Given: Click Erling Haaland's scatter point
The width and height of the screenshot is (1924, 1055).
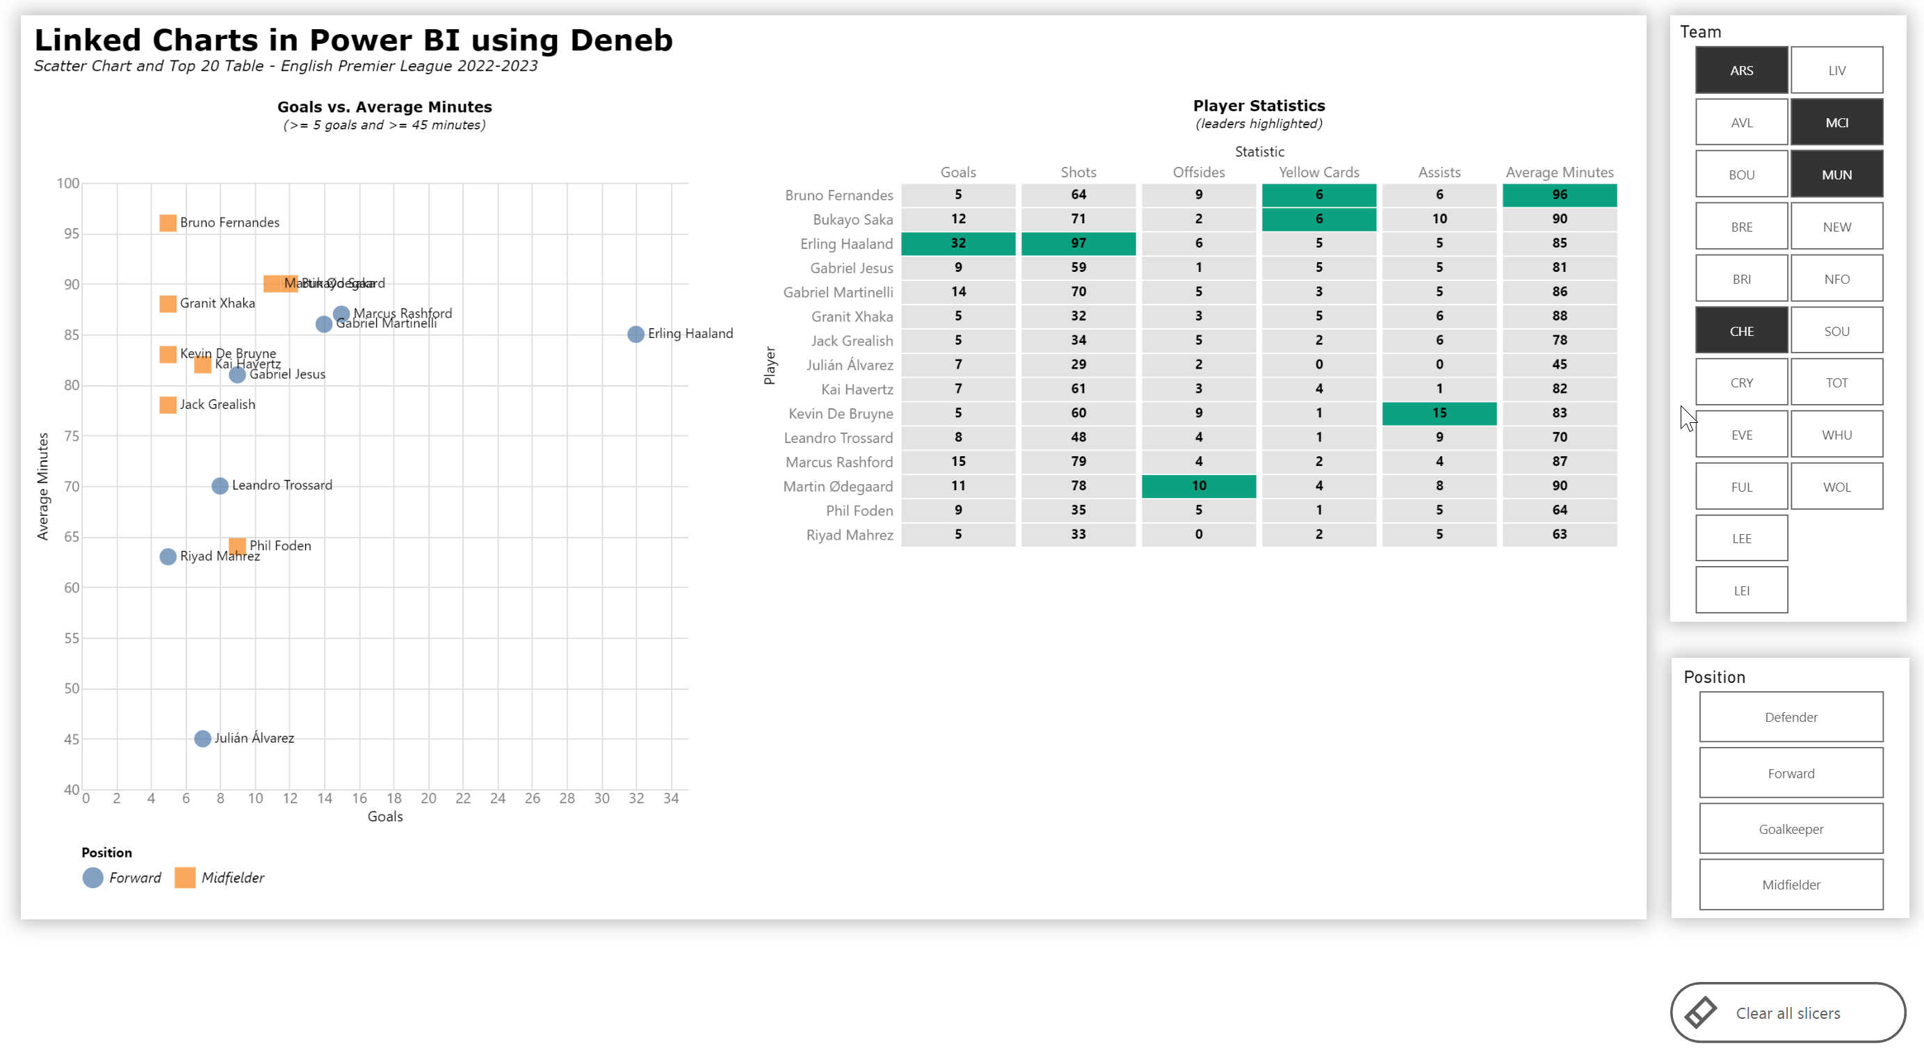Looking at the screenshot, I should point(636,334).
